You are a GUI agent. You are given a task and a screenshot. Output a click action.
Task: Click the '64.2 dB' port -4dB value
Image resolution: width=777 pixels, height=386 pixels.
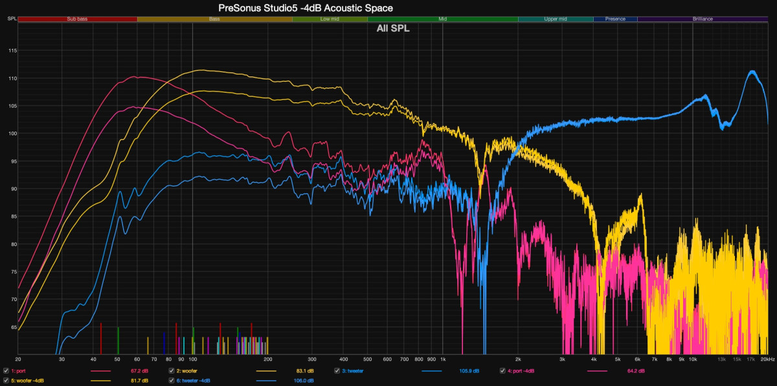636,371
